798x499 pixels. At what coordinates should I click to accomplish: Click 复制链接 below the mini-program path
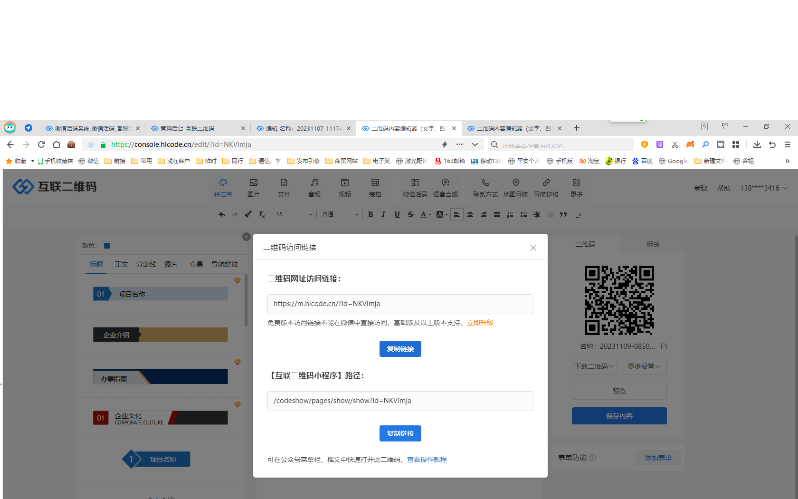pyautogui.click(x=400, y=433)
